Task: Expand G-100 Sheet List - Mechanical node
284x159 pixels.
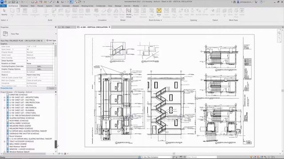Action: [x=5, y=108]
